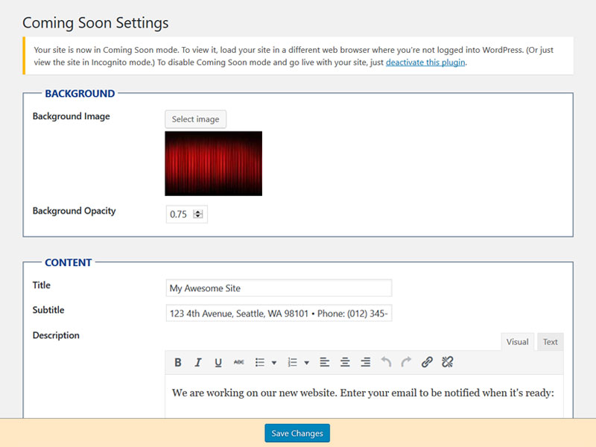
Task: Open the deactivate this plugin link
Action: click(425, 63)
